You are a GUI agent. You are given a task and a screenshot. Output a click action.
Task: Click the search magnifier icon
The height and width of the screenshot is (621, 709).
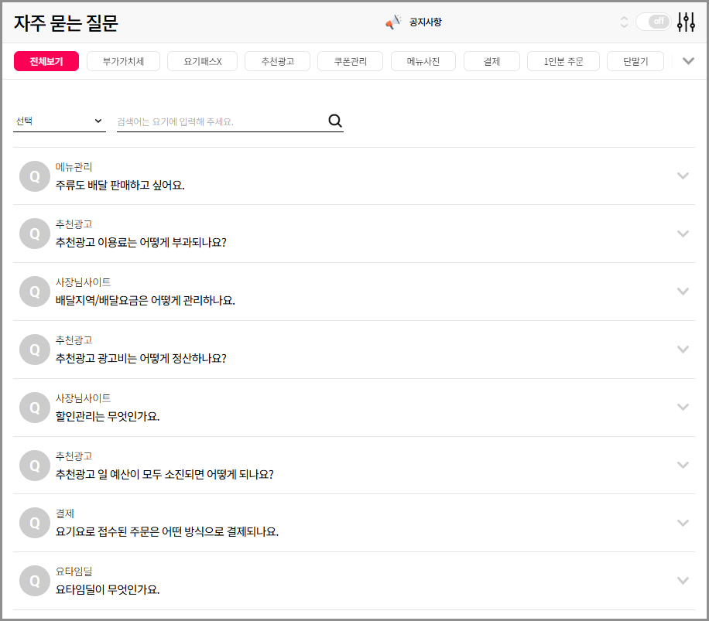(335, 121)
